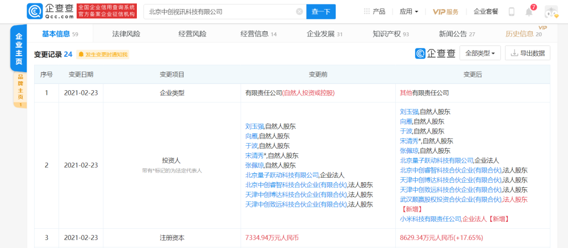Switch to the 经营信息 tab

click(x=258, y=34)
